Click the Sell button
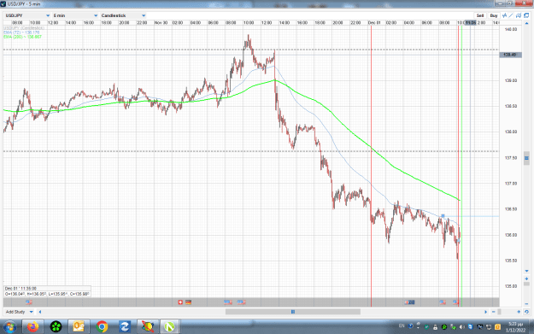The height and width of the screenshot is (334, 534). pos(480,15)
